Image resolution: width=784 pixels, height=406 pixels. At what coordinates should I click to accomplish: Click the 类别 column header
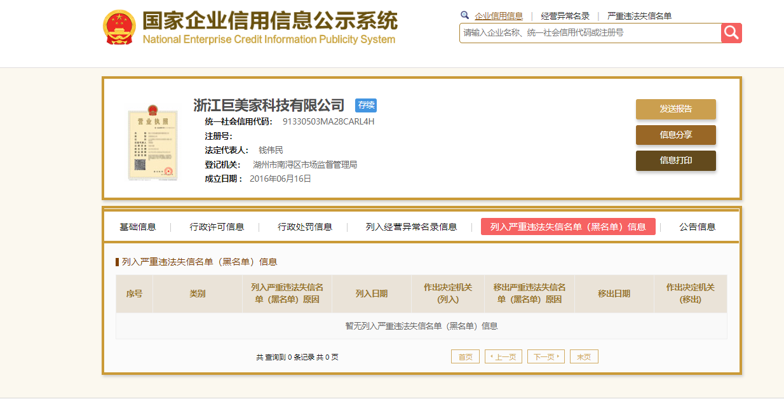(x=198, y=294)
